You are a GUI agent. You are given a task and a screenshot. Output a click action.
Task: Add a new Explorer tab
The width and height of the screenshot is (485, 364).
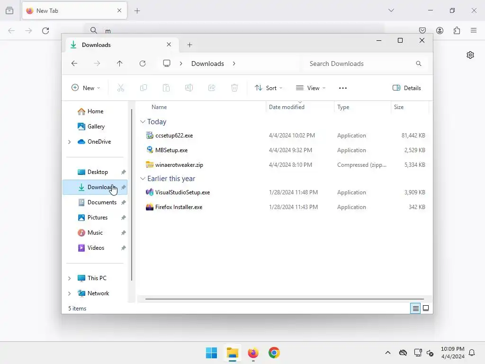coord(189,45)
